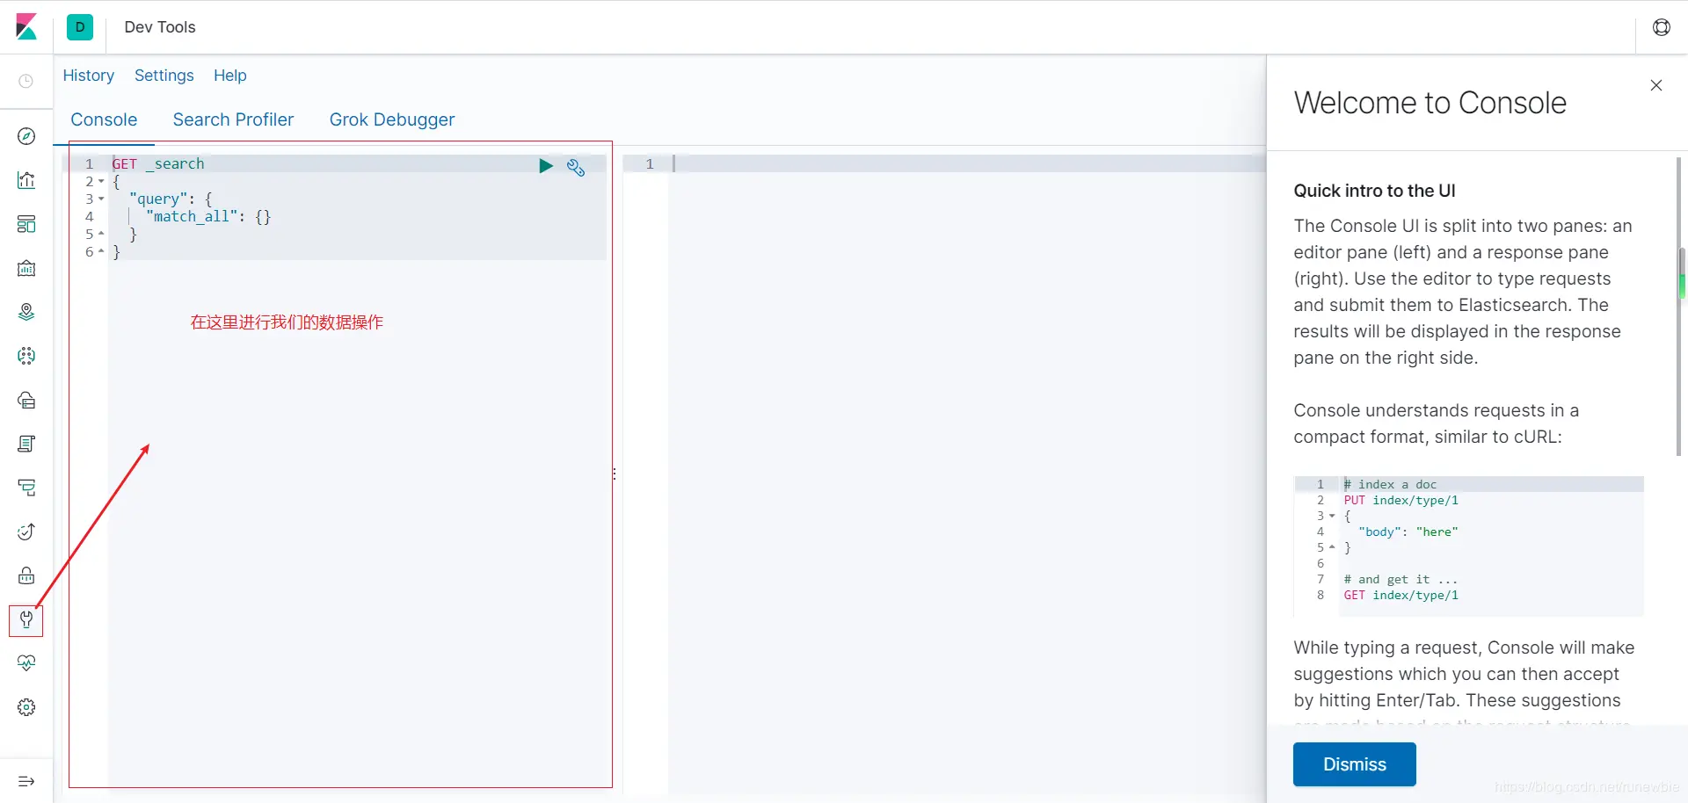Open the Logs app icon
The height and width of the screenshot is (803, 1688).
pos(26,444)
